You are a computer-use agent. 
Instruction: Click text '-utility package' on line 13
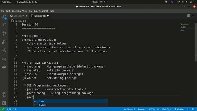(60, 70)
